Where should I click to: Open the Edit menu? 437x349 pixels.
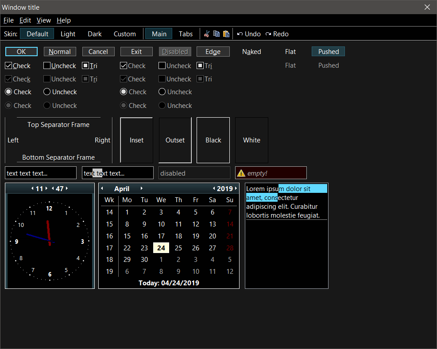(25, 20)
